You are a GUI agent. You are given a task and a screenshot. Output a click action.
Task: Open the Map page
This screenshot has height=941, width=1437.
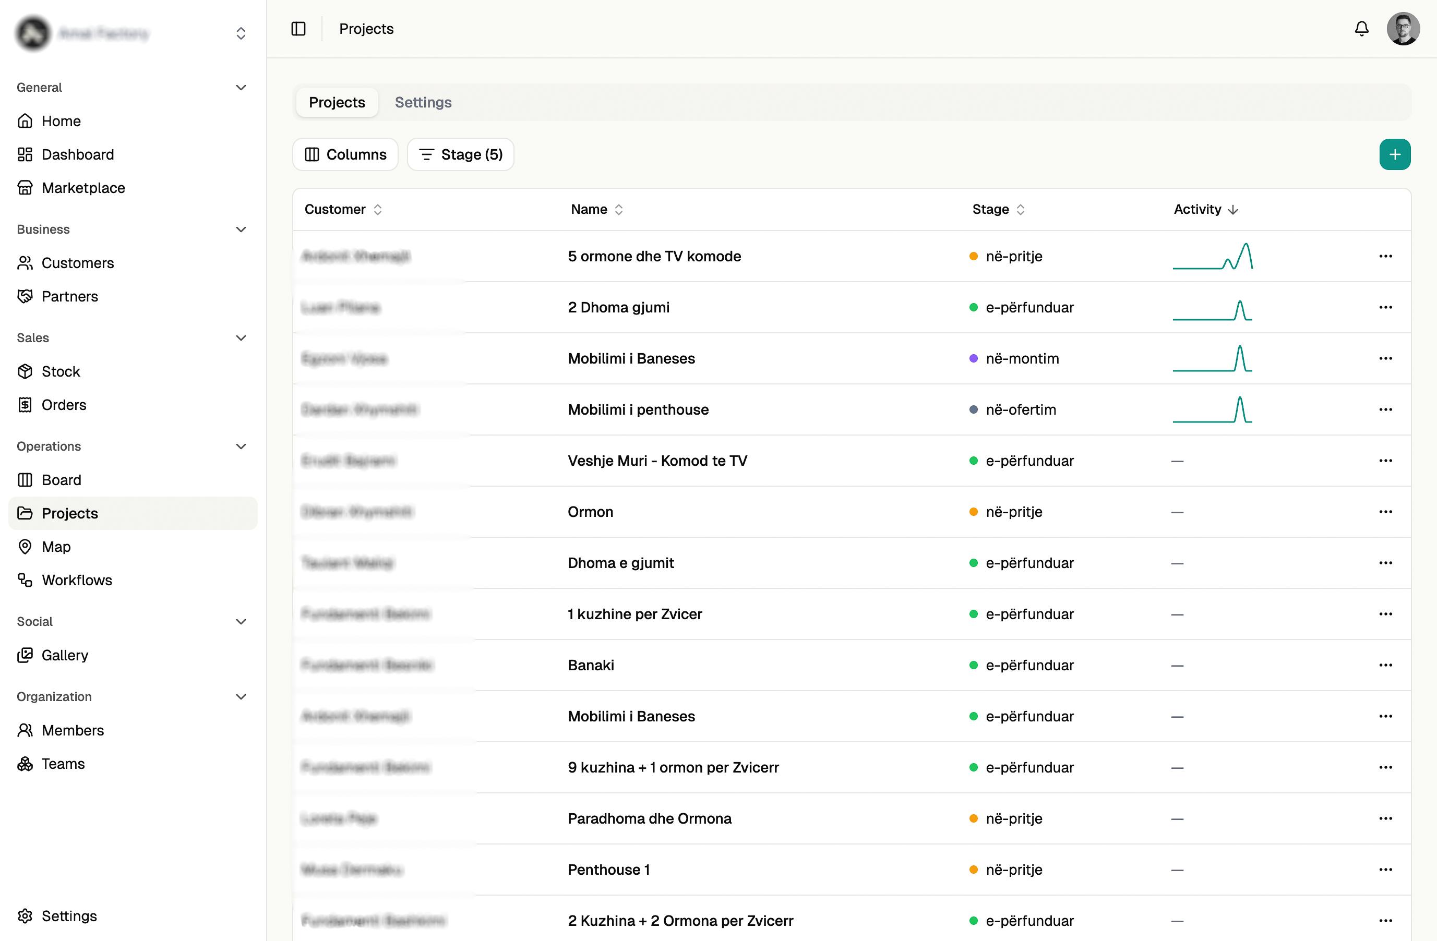point(133,547)
